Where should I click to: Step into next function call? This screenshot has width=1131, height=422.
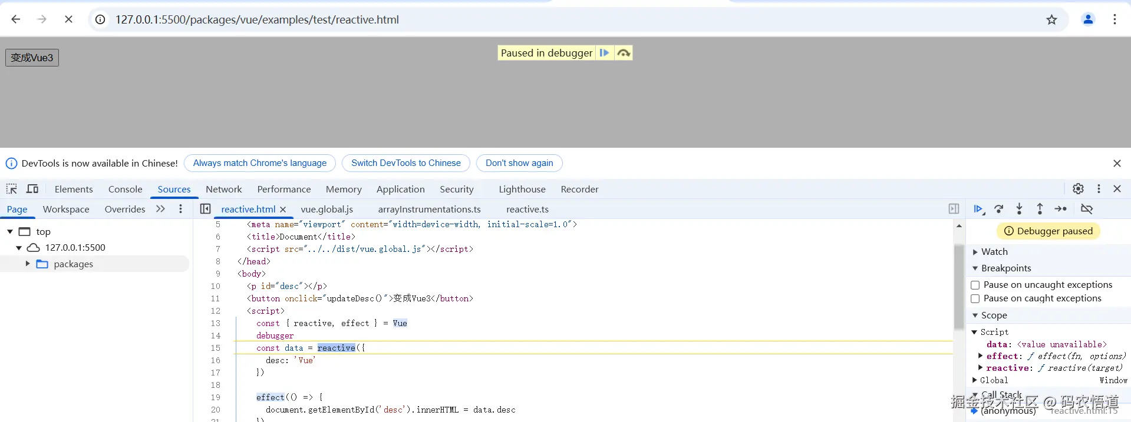(1019, 209)
